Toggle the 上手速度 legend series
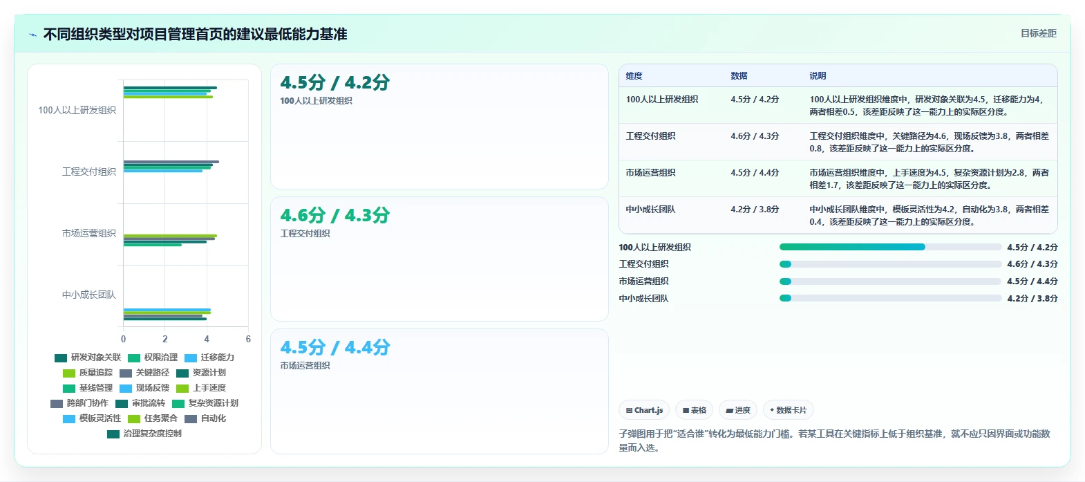Screen dimensions: 1085x482 coord(201,388)
